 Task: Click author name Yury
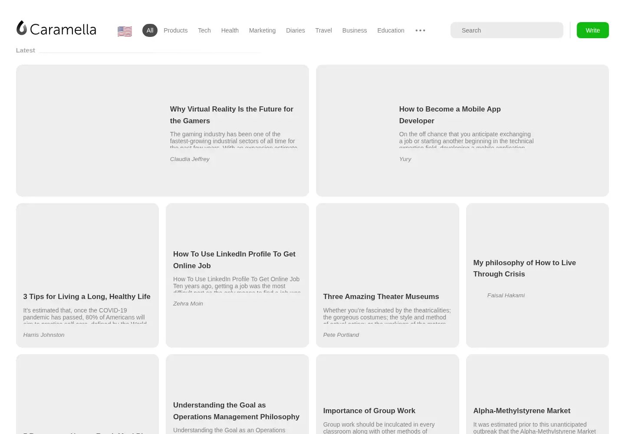click(405, 159)
